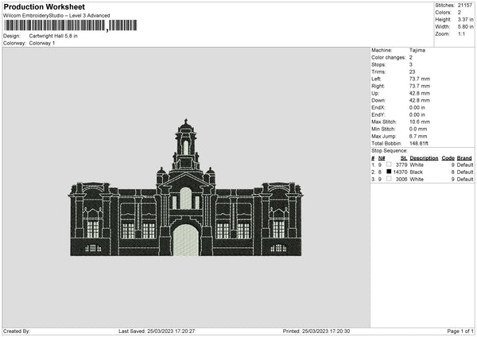477x337 pixels.
Task: Click the Total Bobbin value 148.81ft
Action: point(421,142)
